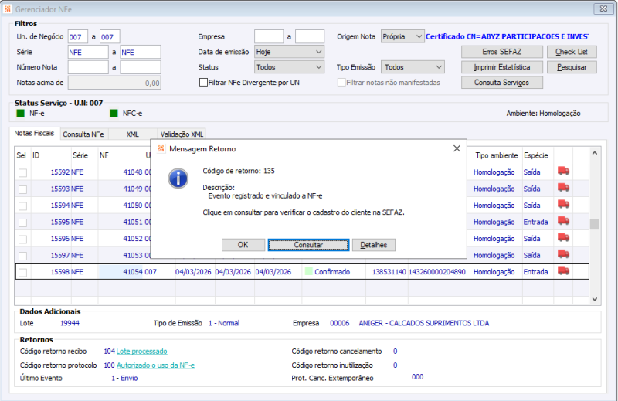Close the Gerenciador NFe window
This screenshot has height=401, width=618.
pos(603,8)
